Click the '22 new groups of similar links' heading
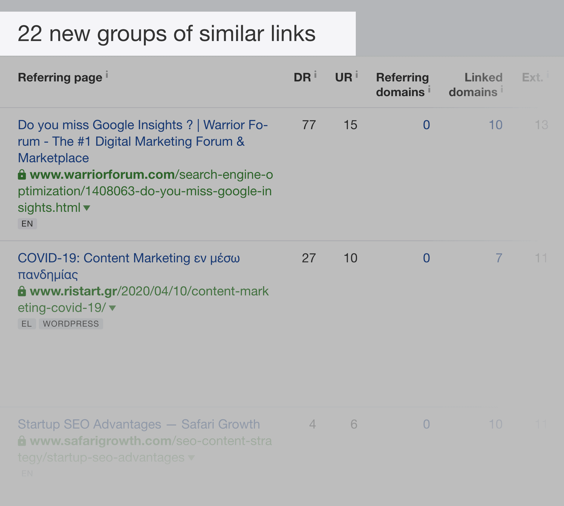 coord(167,34)
